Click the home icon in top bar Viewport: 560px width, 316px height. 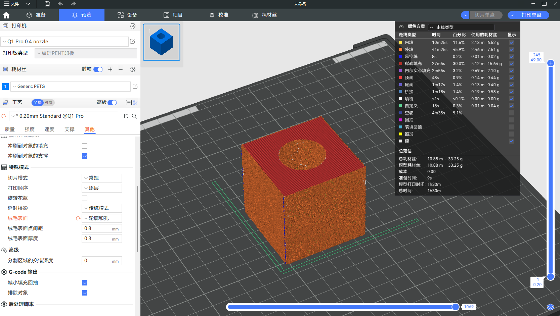tap(6, 15)
